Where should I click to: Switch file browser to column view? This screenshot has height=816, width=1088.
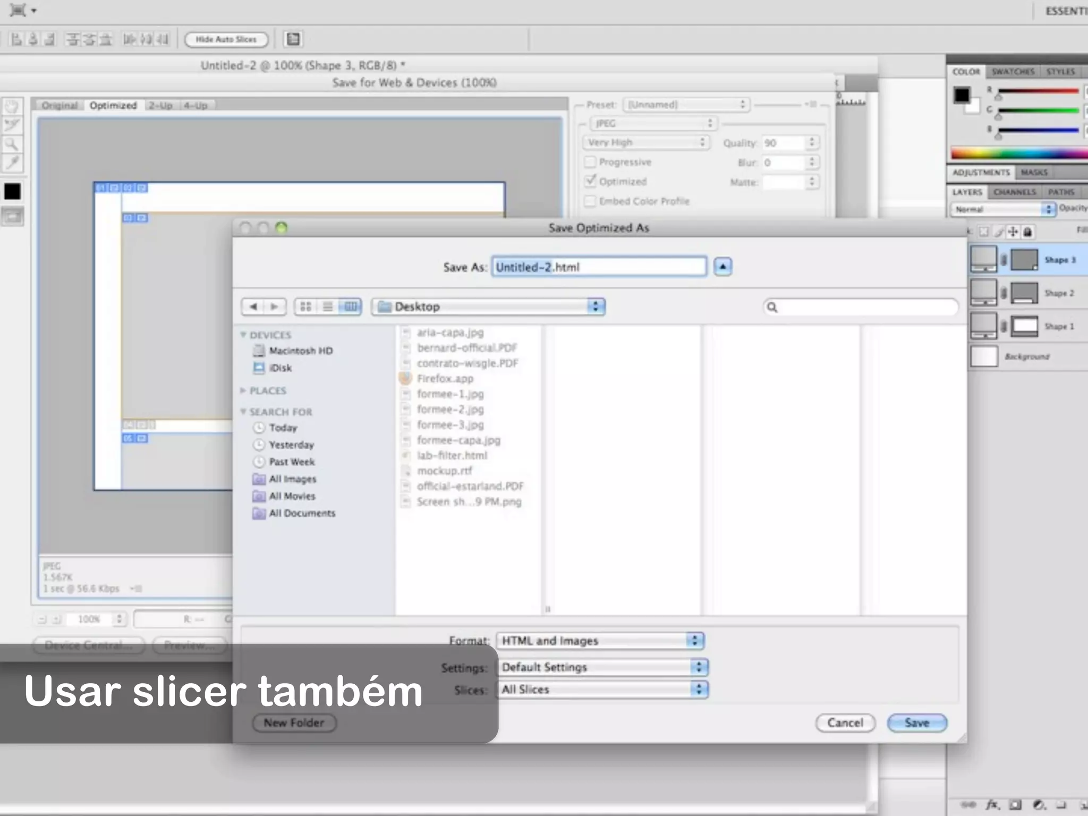coord(350,307)
